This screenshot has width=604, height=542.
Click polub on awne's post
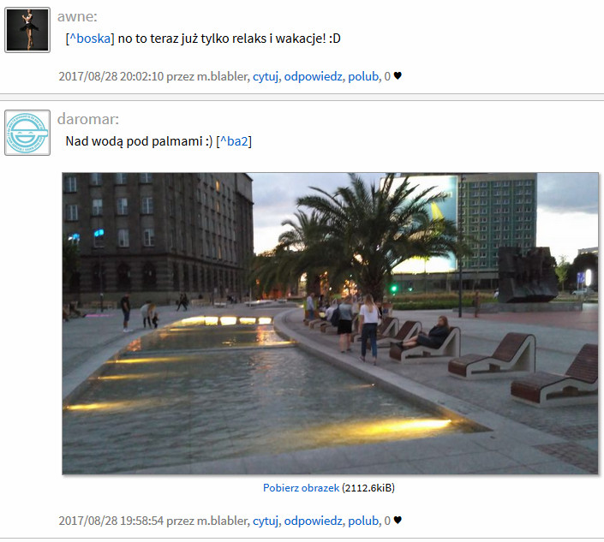363,76
